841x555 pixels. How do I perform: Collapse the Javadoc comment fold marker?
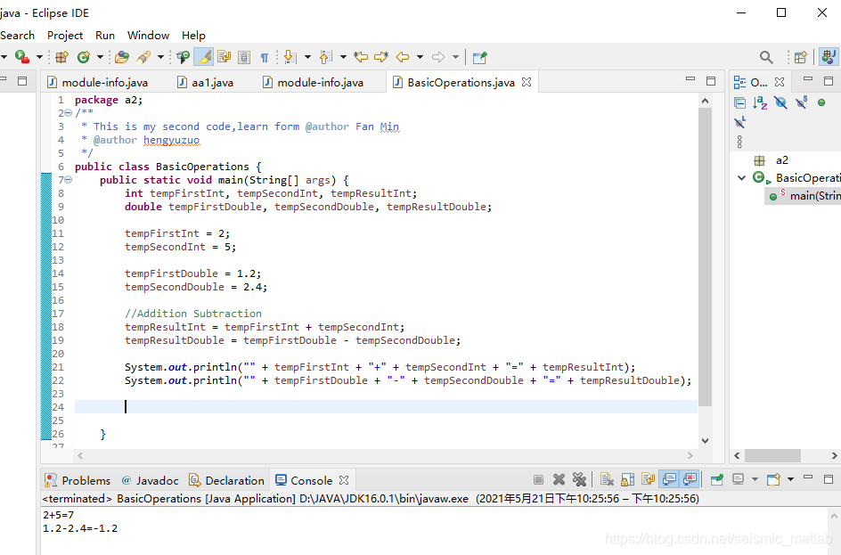coord(68,113)
